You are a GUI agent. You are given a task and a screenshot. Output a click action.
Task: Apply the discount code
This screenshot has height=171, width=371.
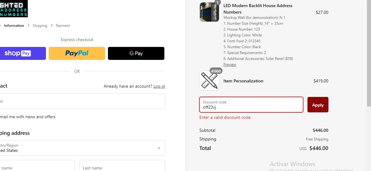tap(318, 105)
